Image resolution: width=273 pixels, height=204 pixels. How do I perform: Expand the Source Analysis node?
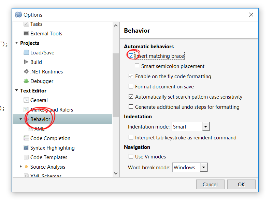tap(20, 167)
